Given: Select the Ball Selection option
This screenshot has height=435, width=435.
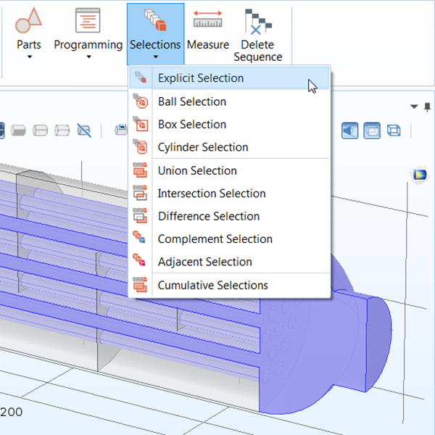Looking at the screenshot, I should pos(192,101).
